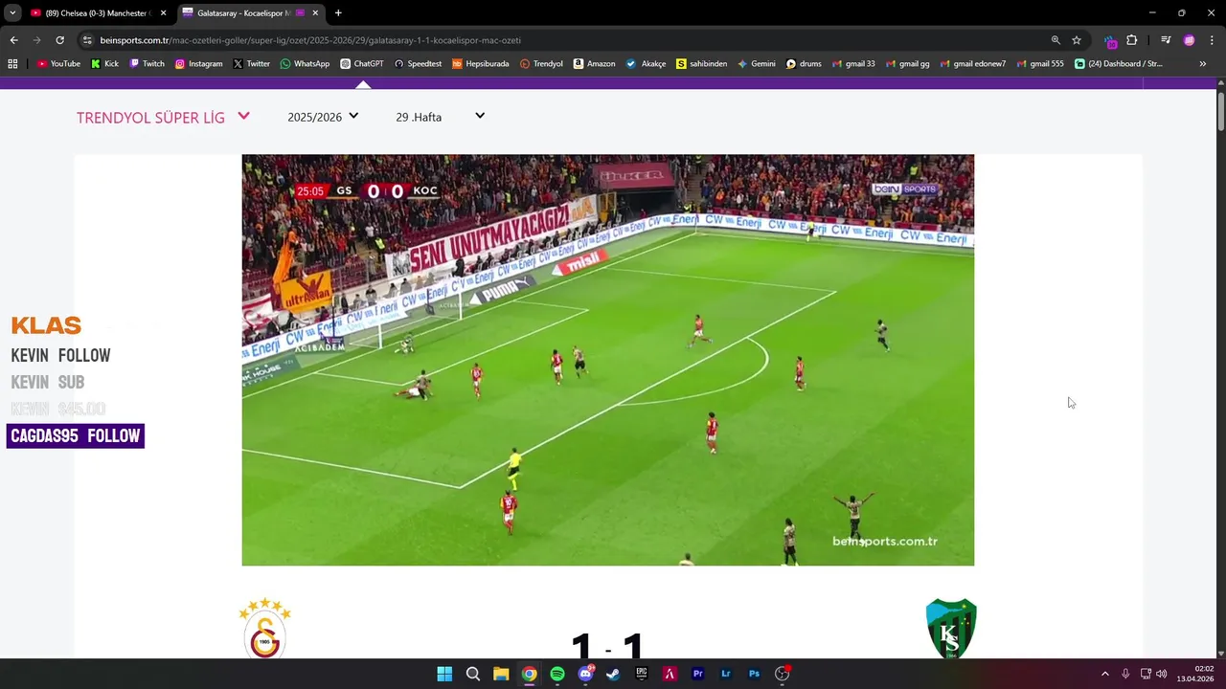Open the 29 .Hafta week dropdown
1226x689 pixels.
click(x=440, y=117)
